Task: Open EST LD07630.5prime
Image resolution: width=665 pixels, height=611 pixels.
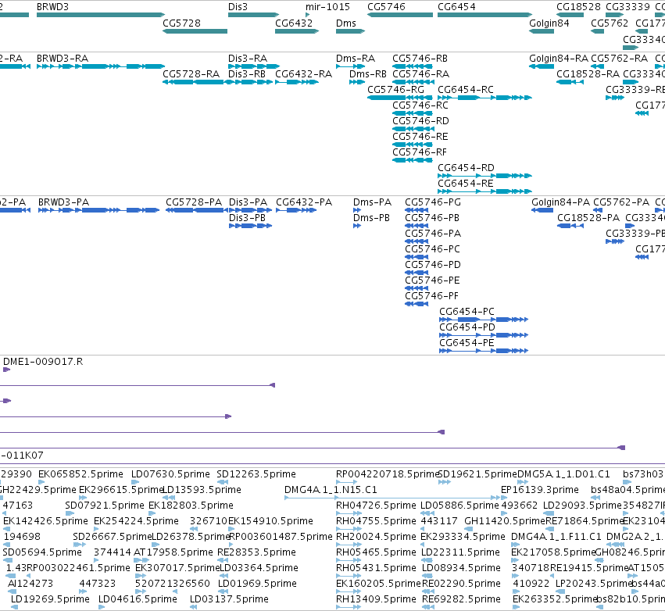Action: pyautogui.click(x=135, y=482)
